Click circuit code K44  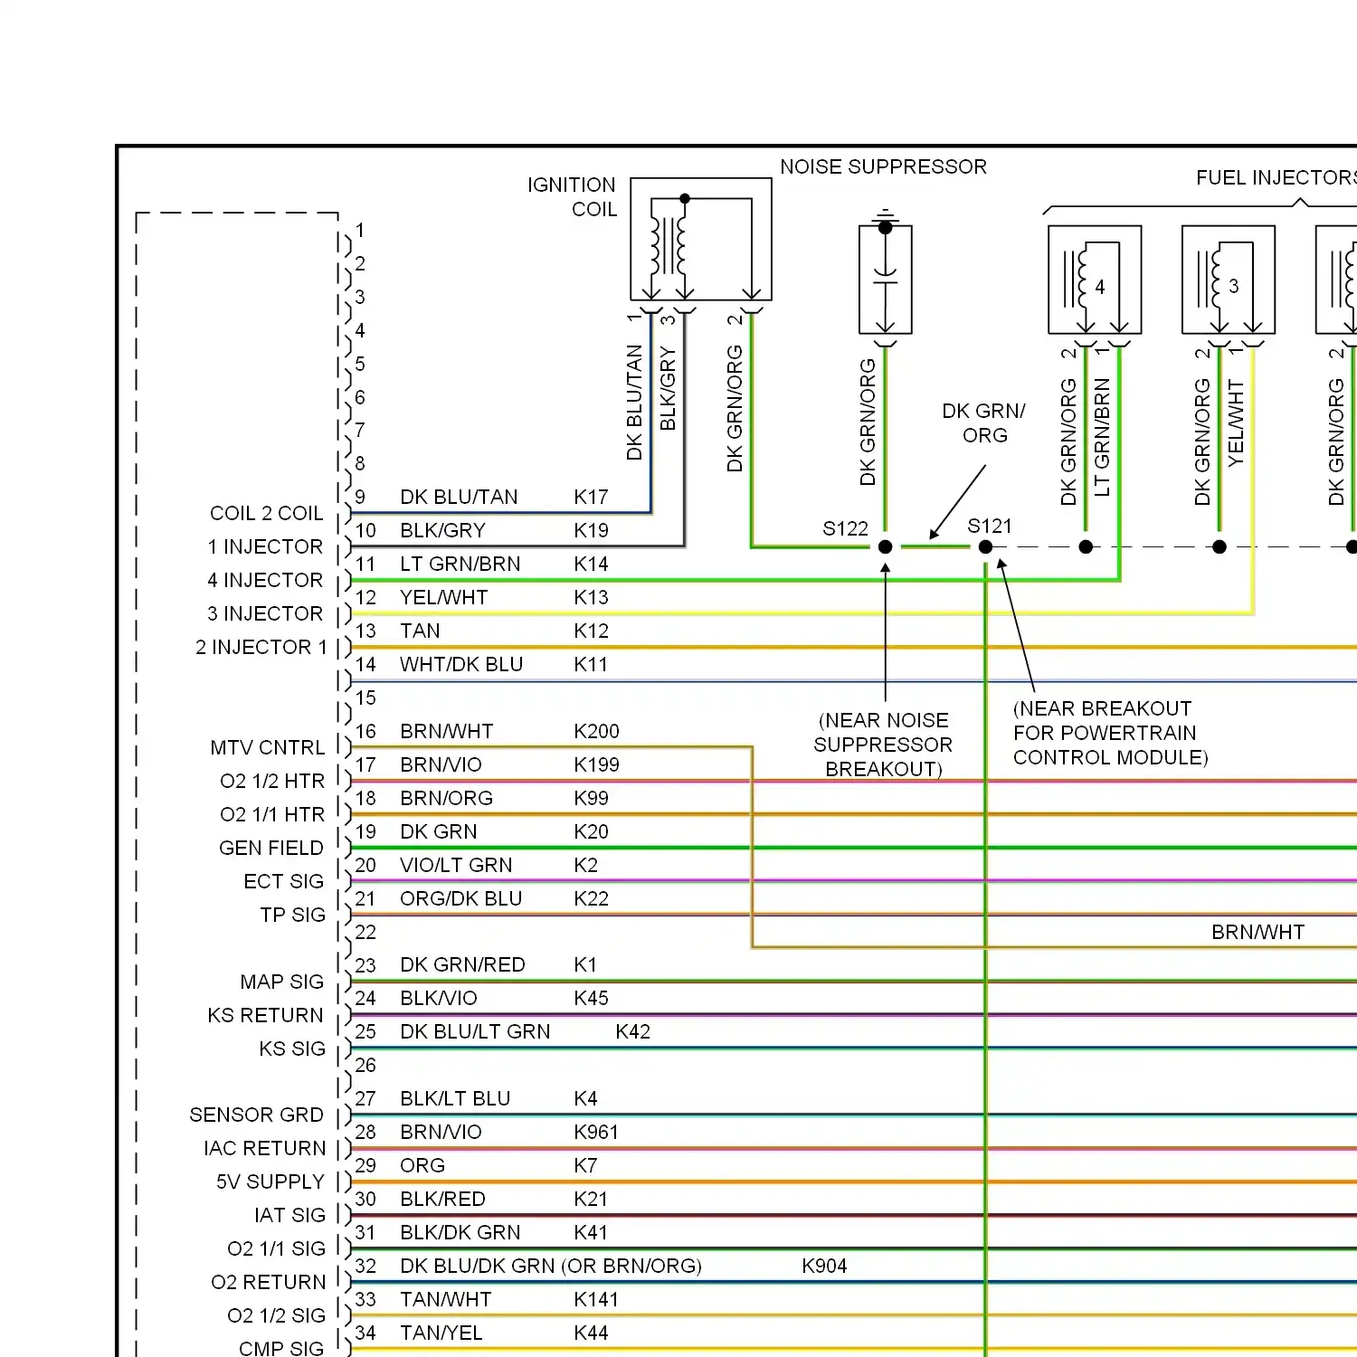click(591, 1333)
